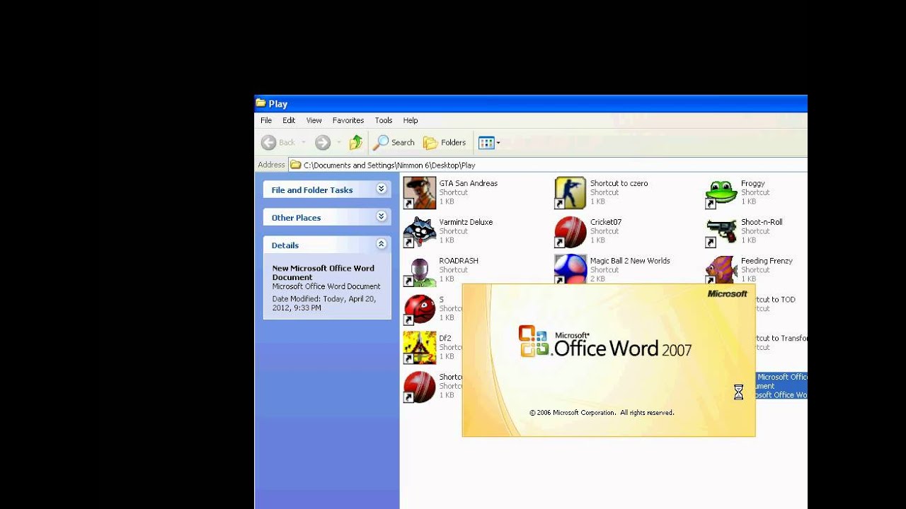Select the red smiley ball shortcut named S
The image size is (906, 509).
420,310
